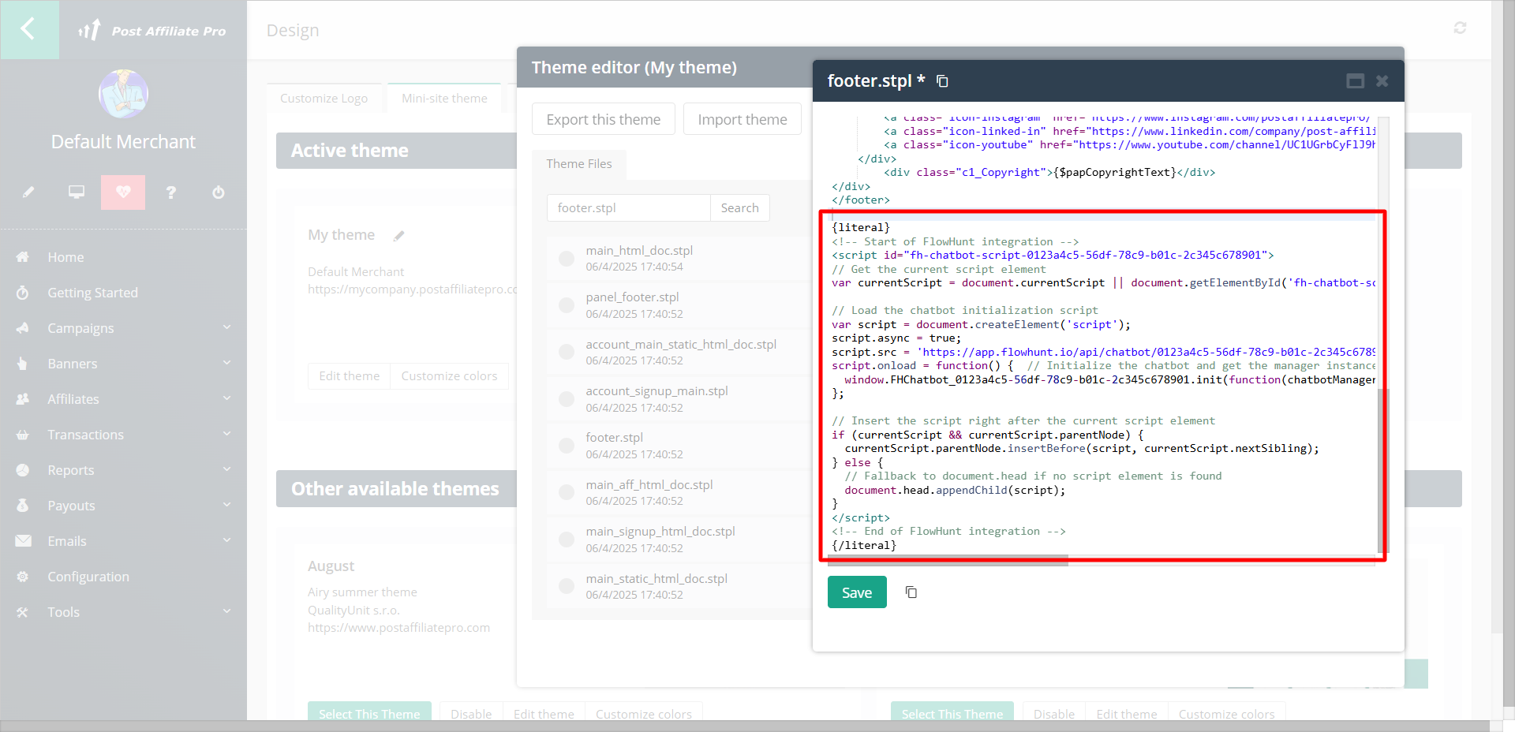Click the power logout icon

pyautogui.click(x=219, y=192)
